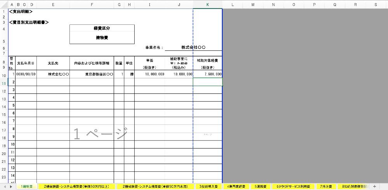The height and width of the screenshot is (190, 388).
Task: Click the 管理No. heading cell
Action: tap(12, 63)
